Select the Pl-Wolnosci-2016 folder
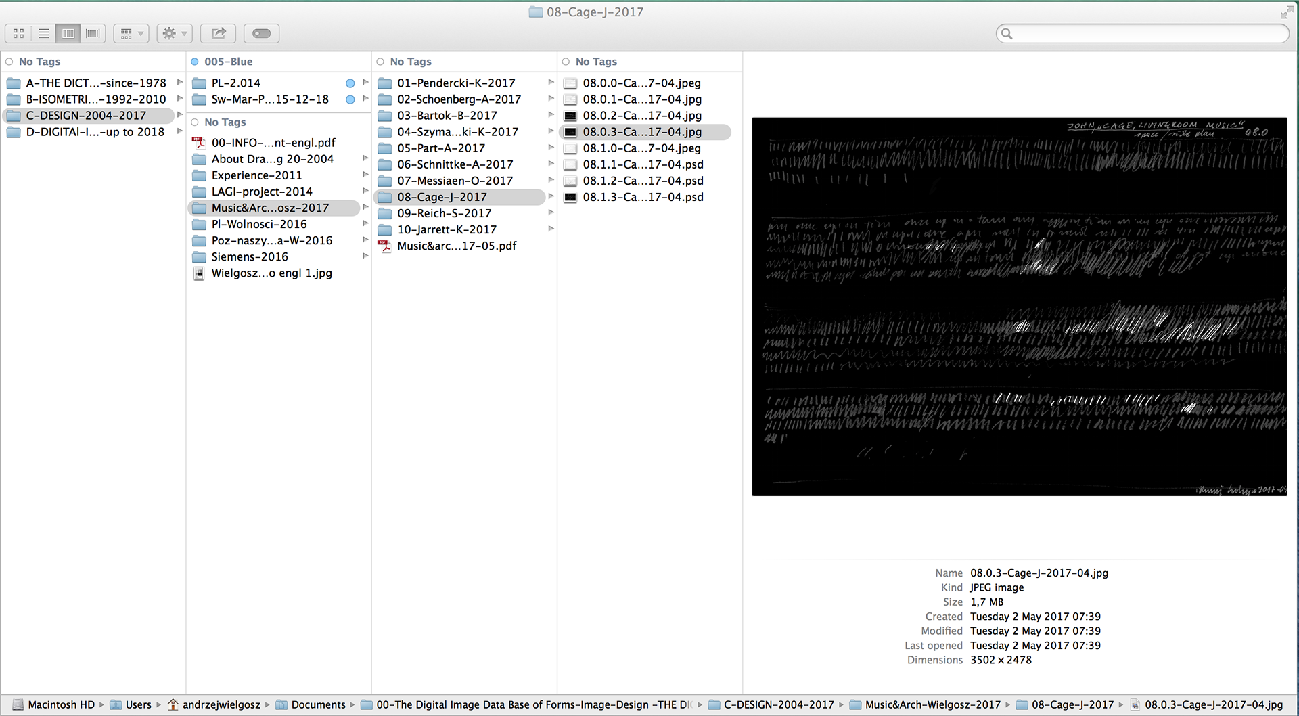Image resolution: width=1299 pixels, height=716 pixels. click(x=273, y=224)
